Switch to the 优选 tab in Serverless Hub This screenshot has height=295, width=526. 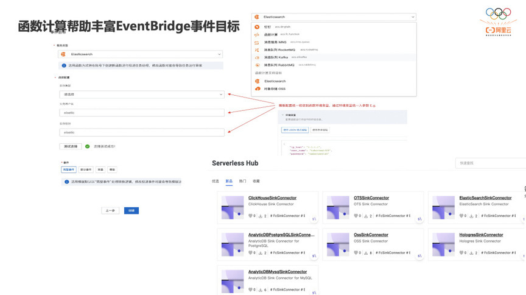(x=216, y=181)
